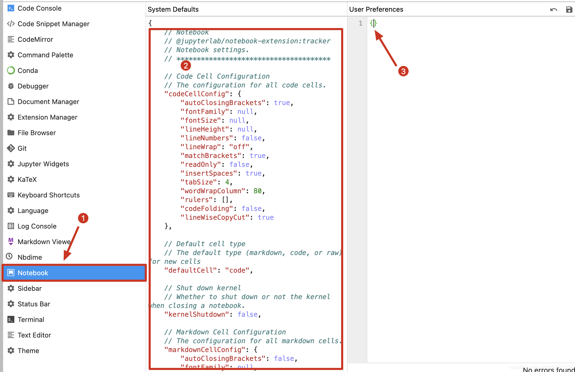Screen dimensions: 575x372
Task: Click the Markdown Viewer M icon
Action: pos(11,241)
